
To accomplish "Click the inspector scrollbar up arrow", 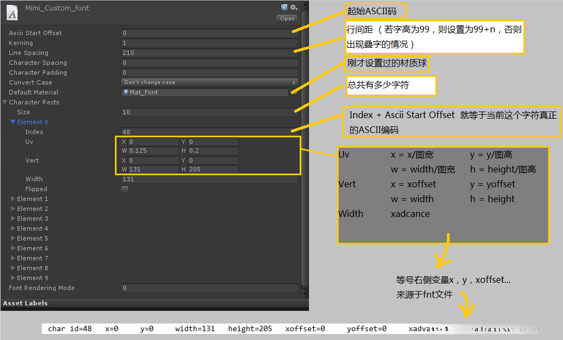I will click(305, 4).
